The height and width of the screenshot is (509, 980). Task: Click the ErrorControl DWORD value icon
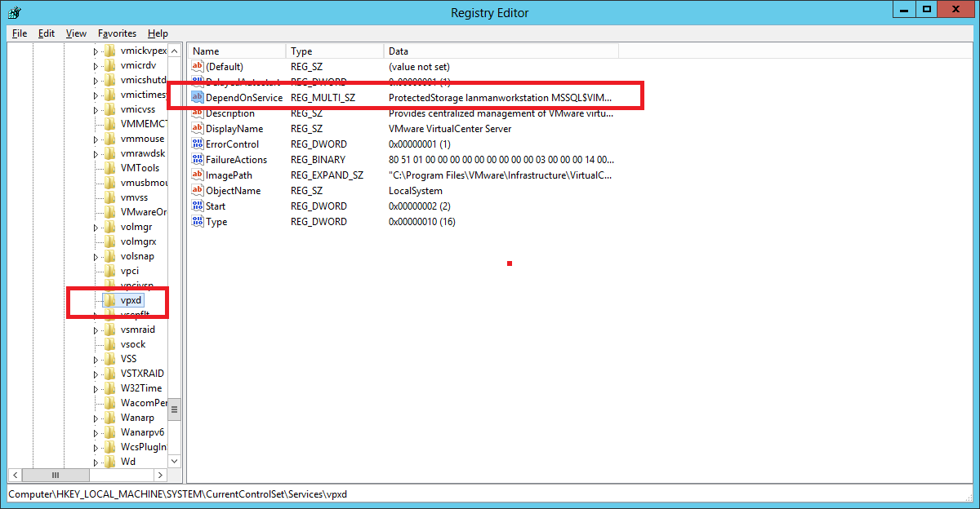pos(197,144)
